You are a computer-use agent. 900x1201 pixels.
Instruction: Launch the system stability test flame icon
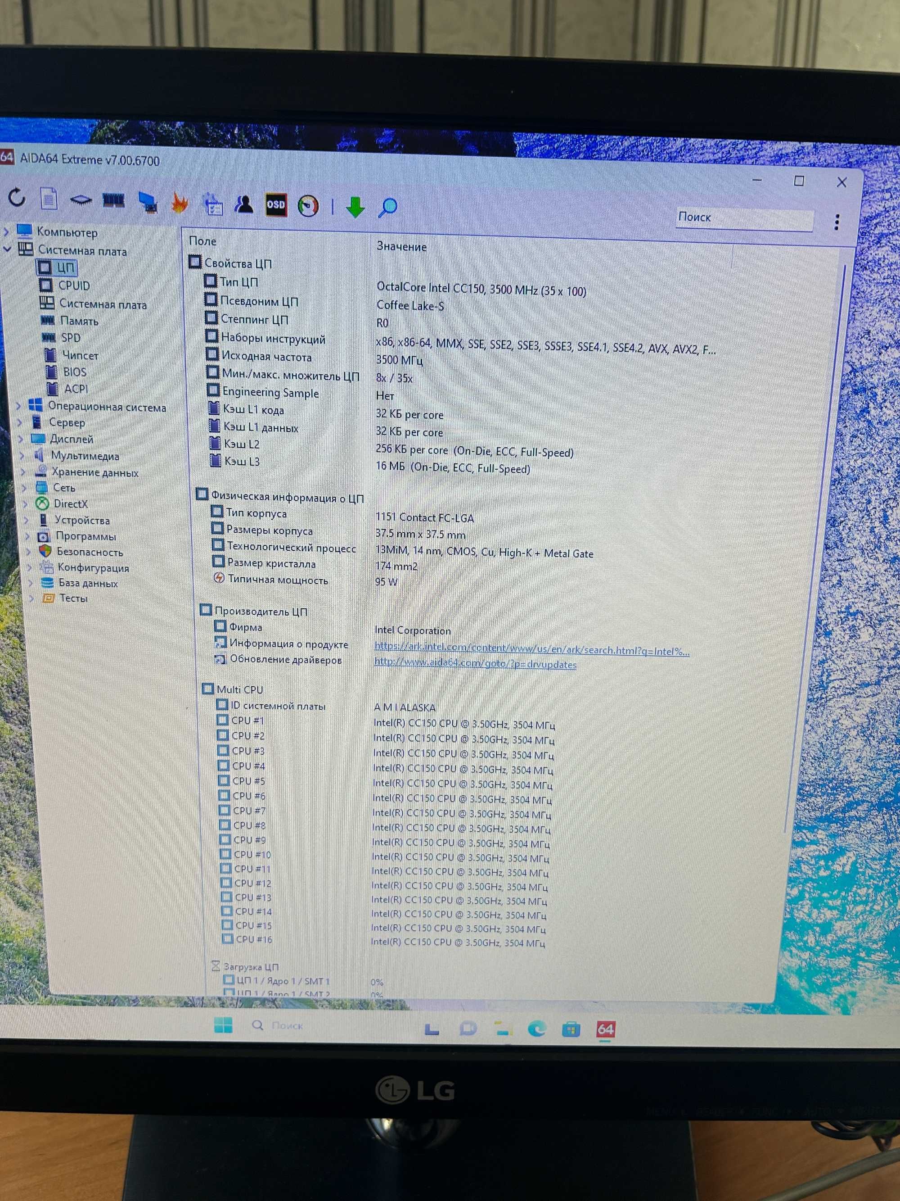pyautogui.click(x=180, y=203)
